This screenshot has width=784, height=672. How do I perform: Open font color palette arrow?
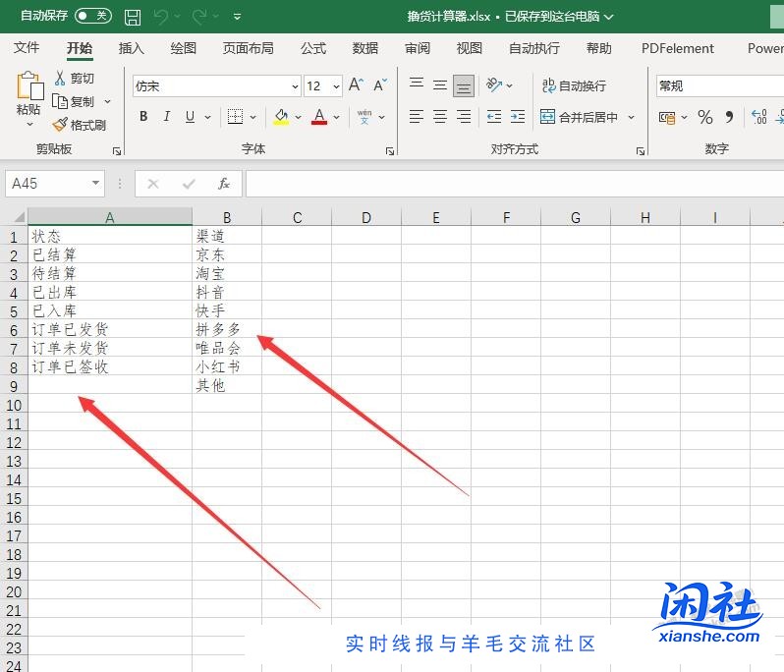337,118
